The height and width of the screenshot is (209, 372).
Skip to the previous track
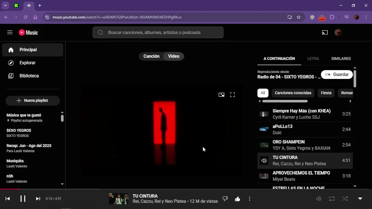[8, 199]
